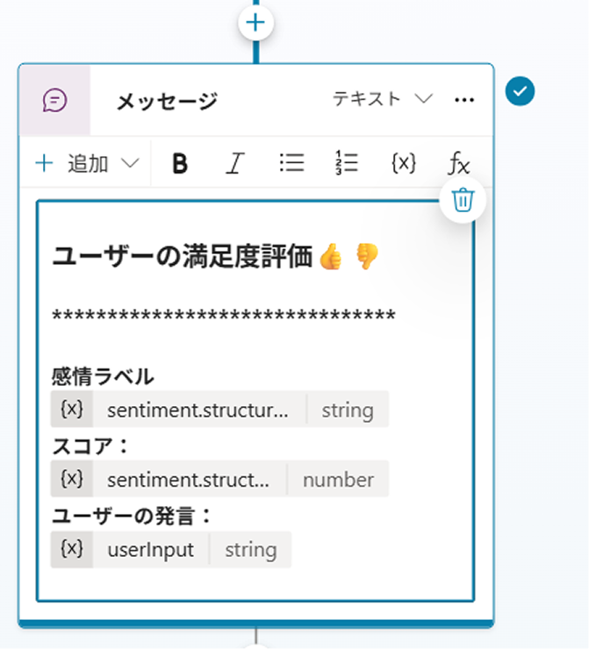
Task: Click the blue checkmark status badge
Action: (x=521, y=91)
